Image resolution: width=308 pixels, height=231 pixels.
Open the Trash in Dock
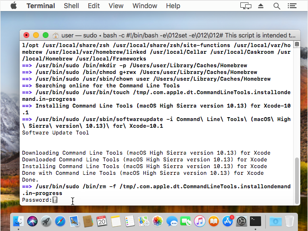289,221
